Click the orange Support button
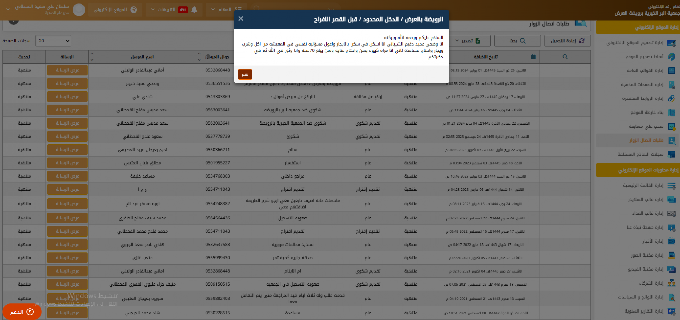680x320 pixels. click(x=22, y=312)
